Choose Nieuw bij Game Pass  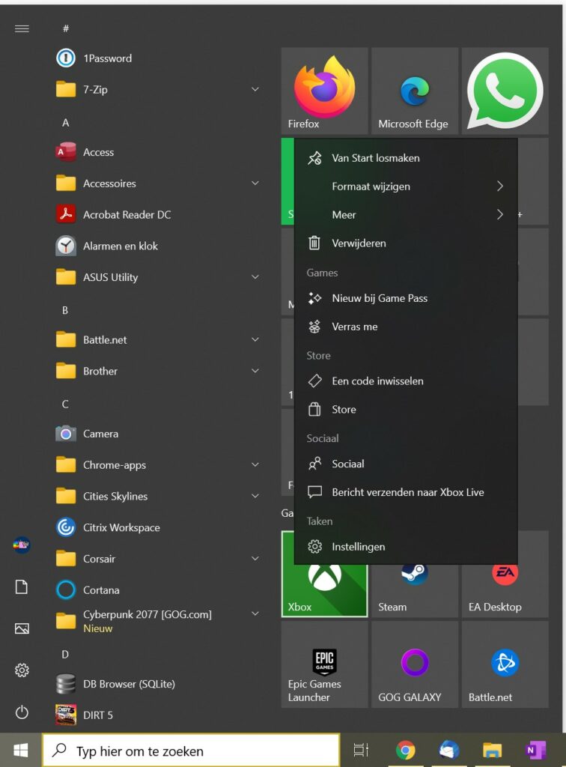[x=406, y=298]
